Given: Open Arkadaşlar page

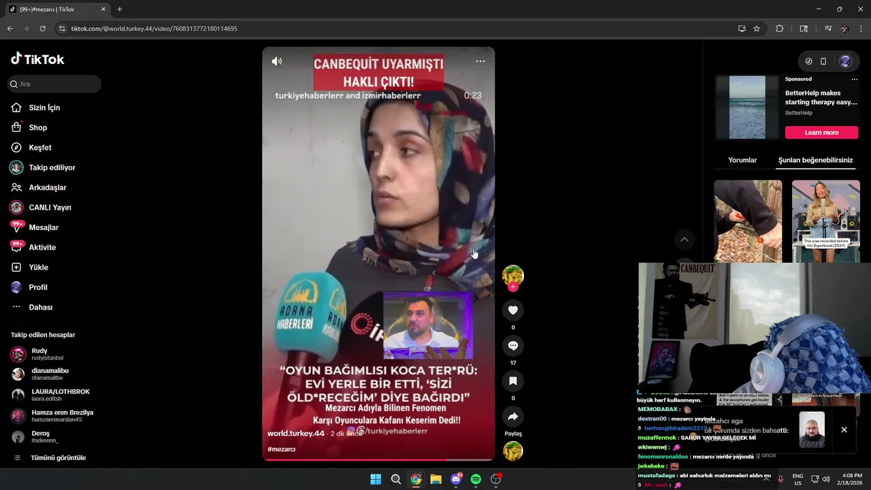Looking at the screenshot, I should 47,187.
